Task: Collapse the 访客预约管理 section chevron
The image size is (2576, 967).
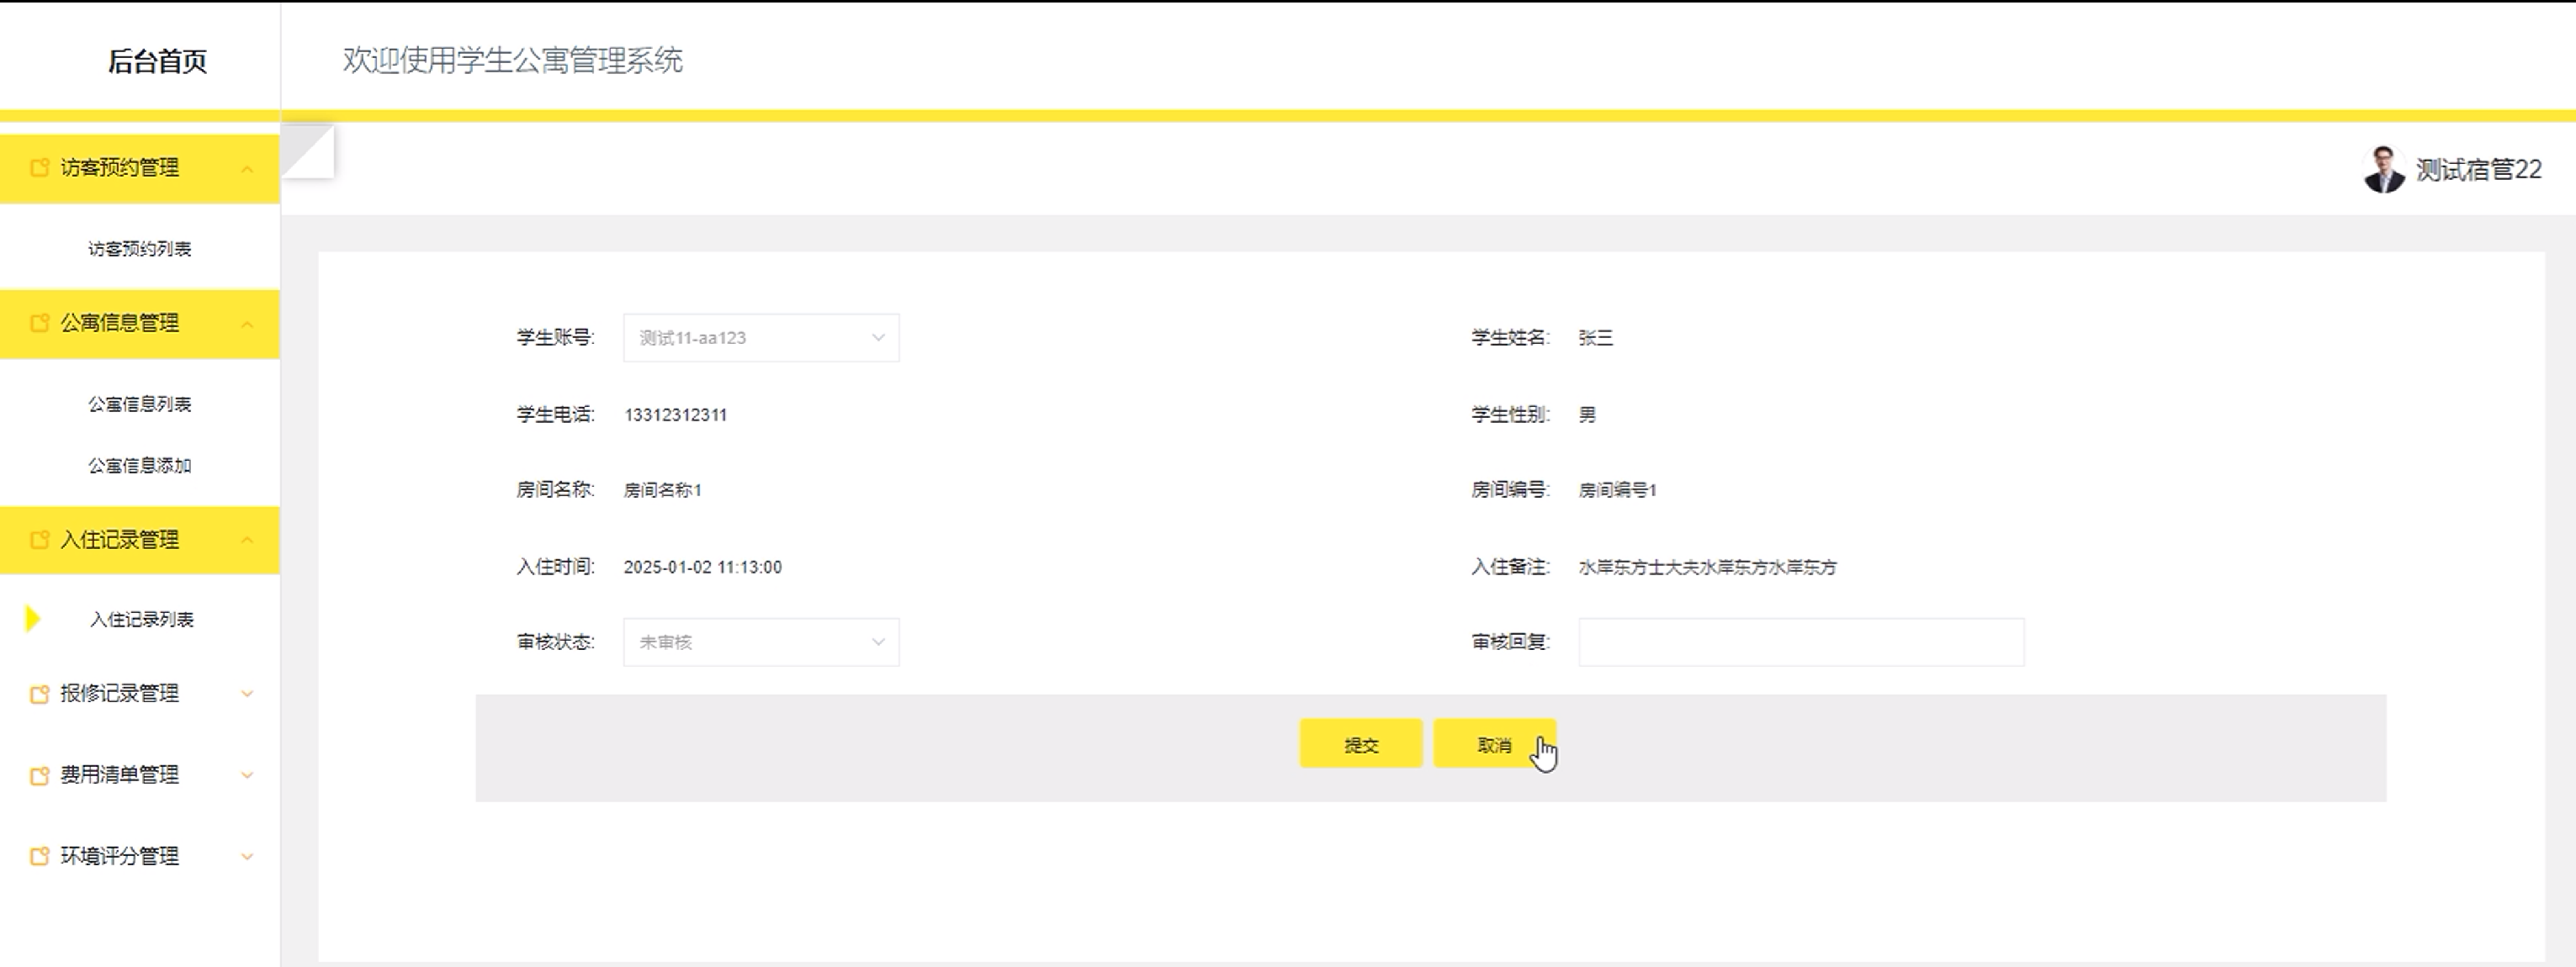Action: [x=247, y=169]
